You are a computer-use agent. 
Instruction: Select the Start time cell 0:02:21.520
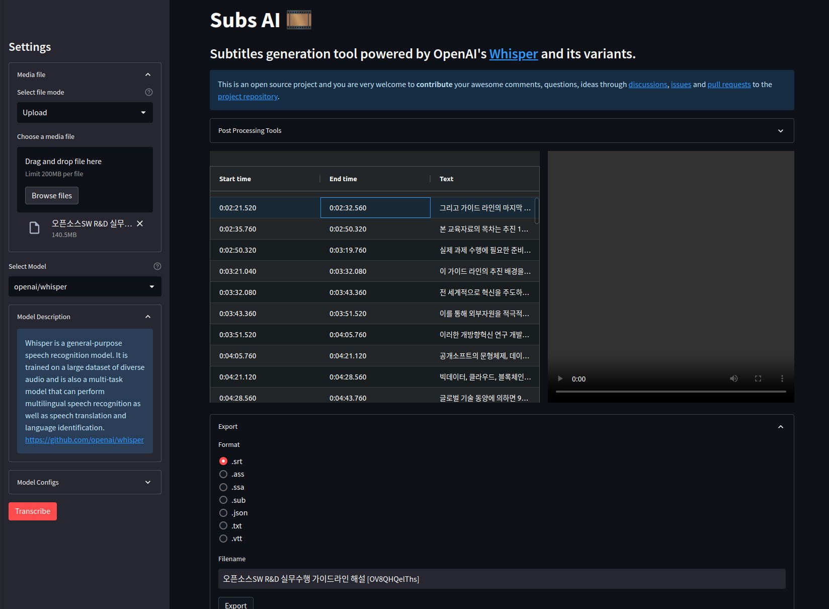click(x=265, y=208)
